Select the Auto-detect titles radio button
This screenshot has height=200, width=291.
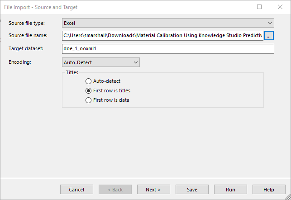(x=88, y=81)
